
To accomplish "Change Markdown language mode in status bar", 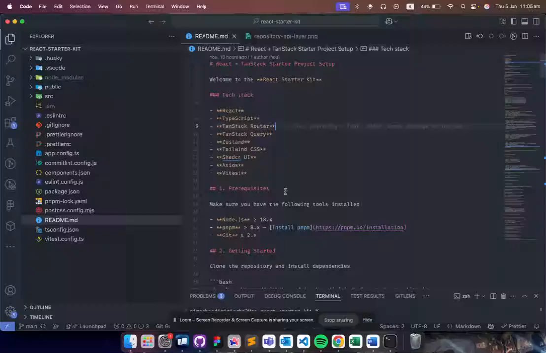I will 468,326.
